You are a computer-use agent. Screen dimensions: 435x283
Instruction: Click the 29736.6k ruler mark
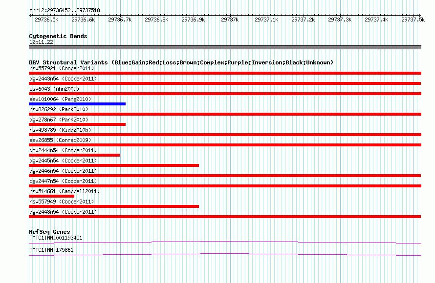[83, 20]
